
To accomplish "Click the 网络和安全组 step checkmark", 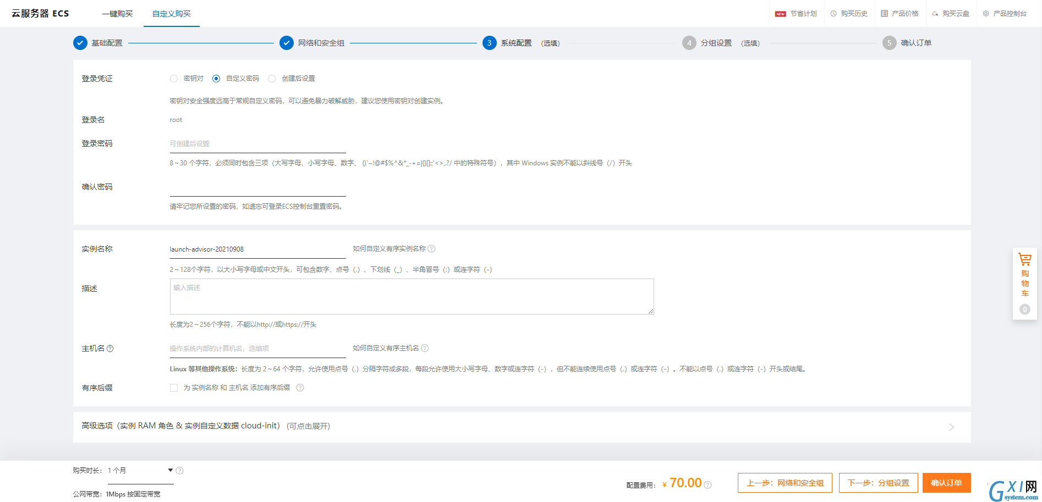I will point(287,43).
